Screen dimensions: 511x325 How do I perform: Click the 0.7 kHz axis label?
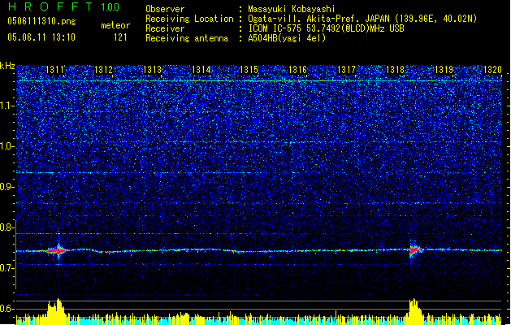(7, 268)
